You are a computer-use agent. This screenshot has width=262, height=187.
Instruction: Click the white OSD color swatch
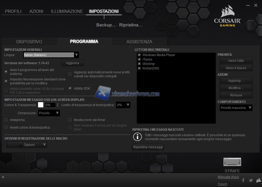pyautogui.click(x=41, y=105)
